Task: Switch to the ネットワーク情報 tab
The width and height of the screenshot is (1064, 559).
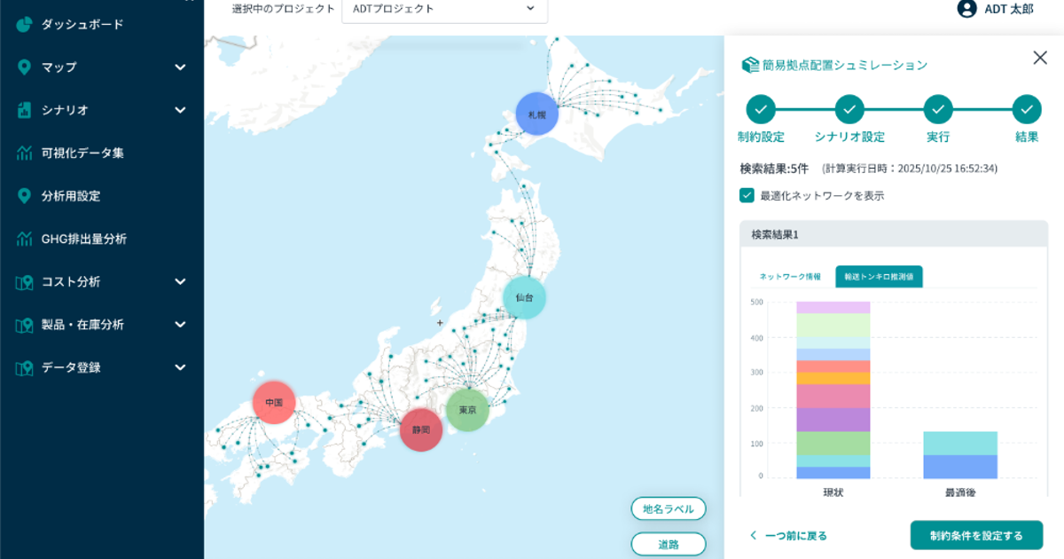Action: 789,277
